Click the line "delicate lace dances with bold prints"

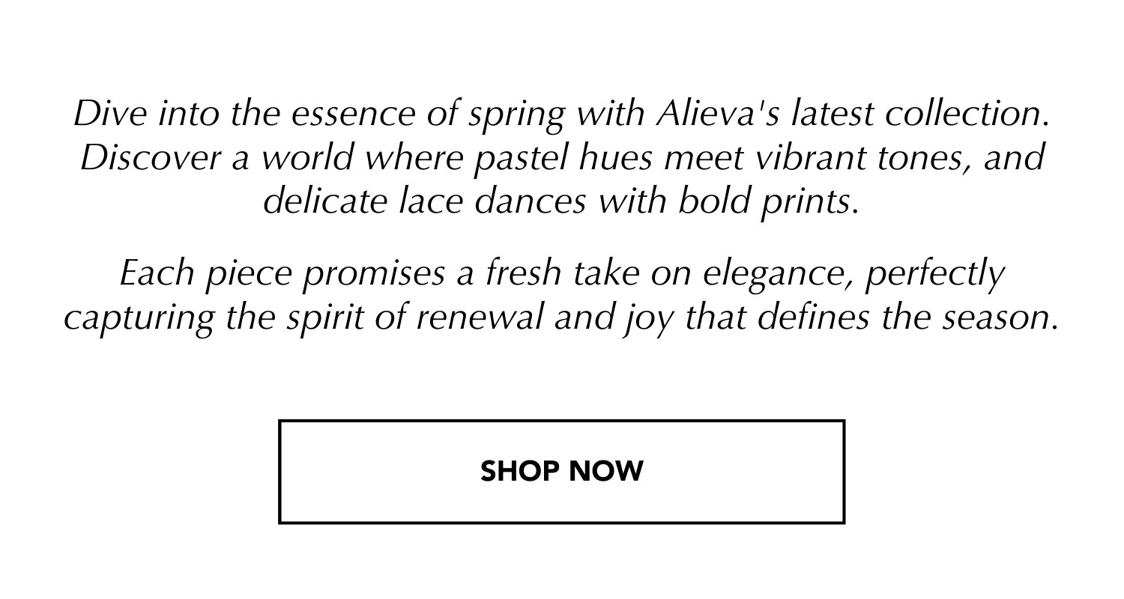561,203
